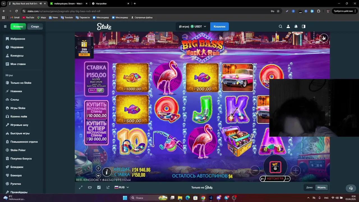
Task: Open Мои ставки in the sidebar
Action: 18,64
